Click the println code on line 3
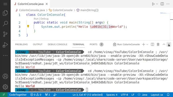The width and height of the screenshot is (173, 97). point(84,27)
